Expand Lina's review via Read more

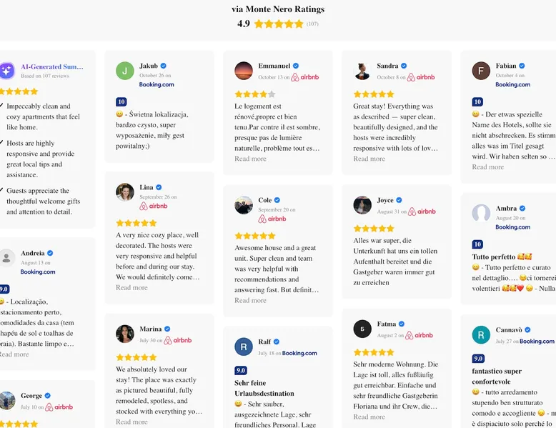click(131, 287)
